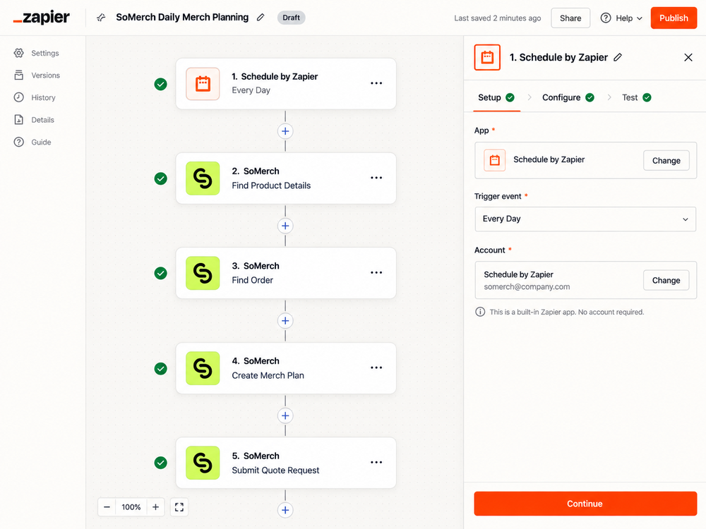Click green check next to Create Merch Plan

click(161, 369)
